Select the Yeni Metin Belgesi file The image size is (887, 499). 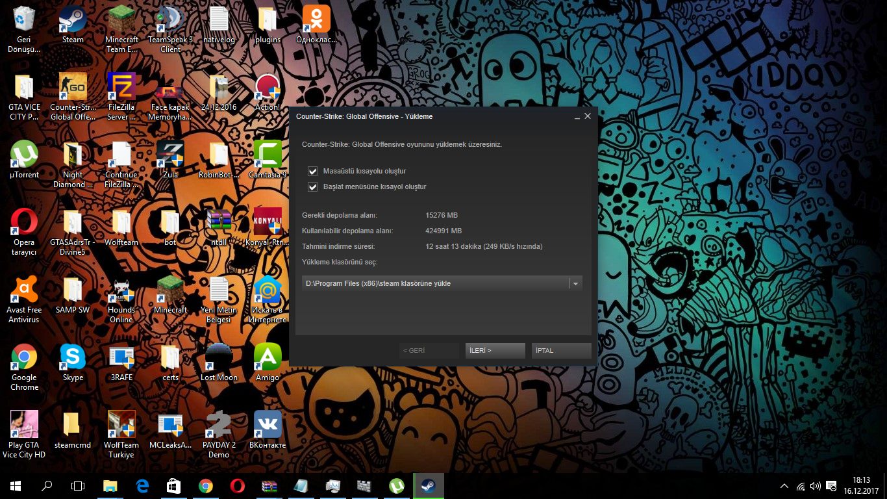pos(219,300)
